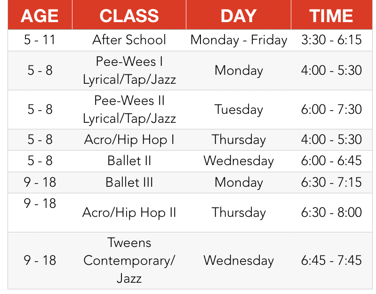Click the 5 - 11 age cell
Screen dimensions: 376x294
pos(40,40)
